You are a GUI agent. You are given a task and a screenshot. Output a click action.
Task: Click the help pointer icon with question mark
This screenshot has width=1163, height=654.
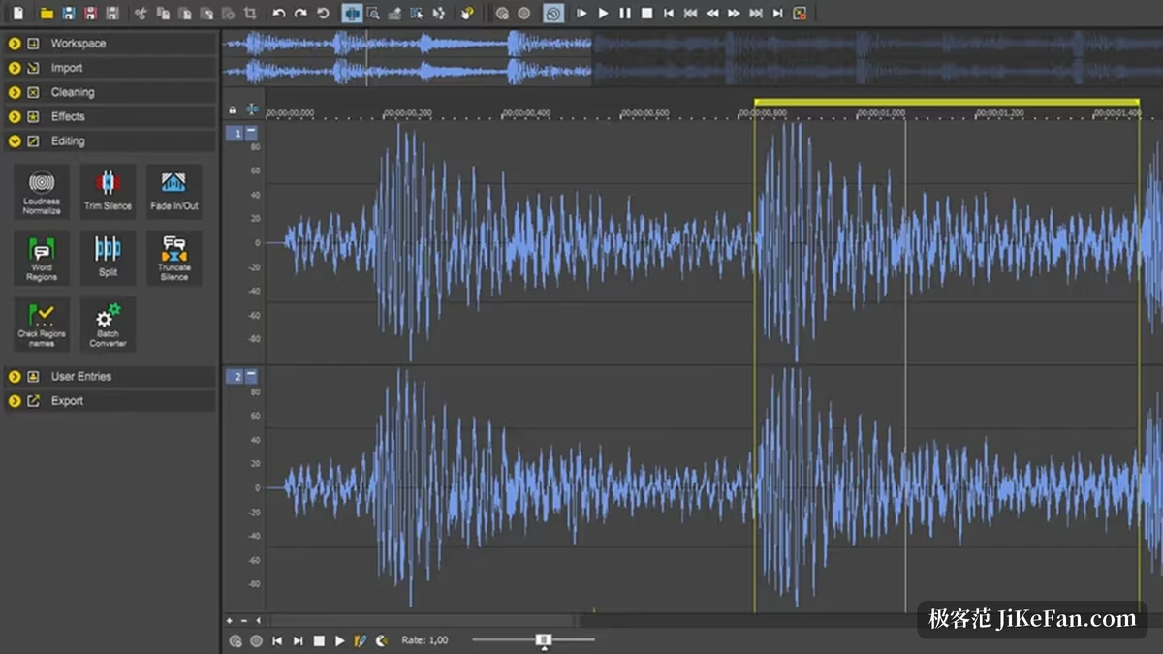click(x=467, y=14)
